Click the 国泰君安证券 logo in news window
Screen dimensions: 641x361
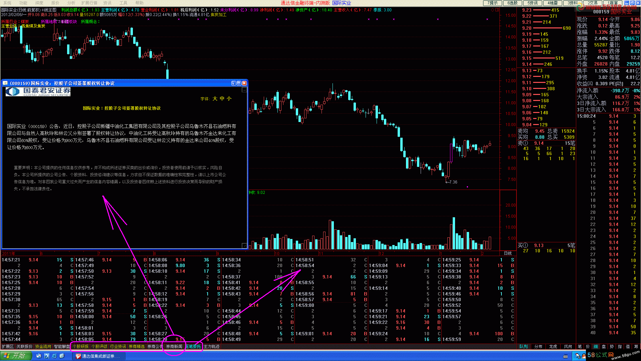click(38, 92)
